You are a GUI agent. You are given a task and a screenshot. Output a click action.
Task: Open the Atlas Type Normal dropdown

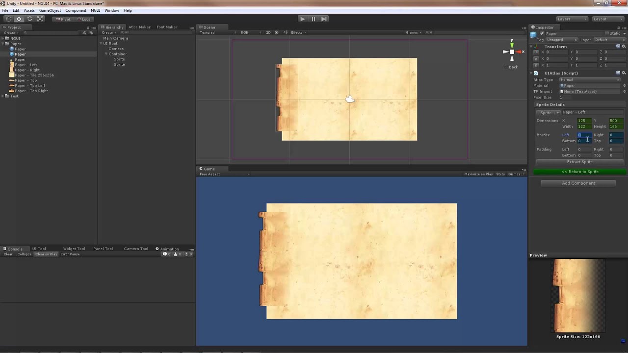(x=590, y=79)
